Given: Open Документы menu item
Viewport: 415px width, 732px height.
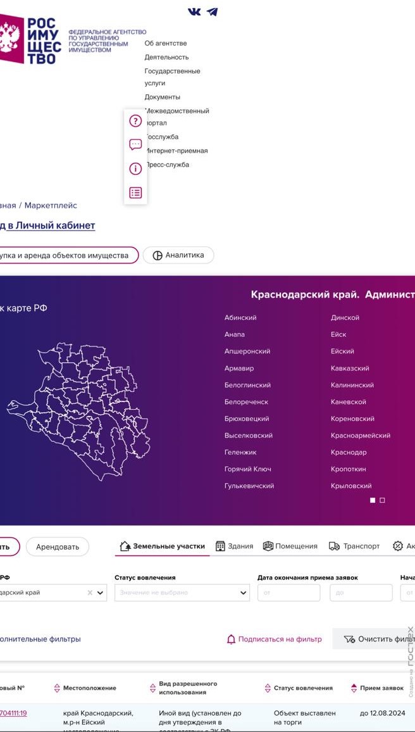Looking at the screenshot, I should [163, 97].
